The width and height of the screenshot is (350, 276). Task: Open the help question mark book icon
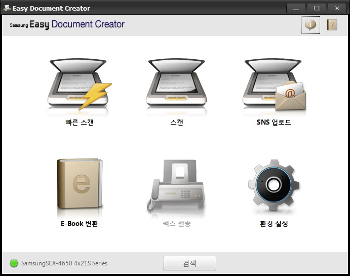coord(332,25)
